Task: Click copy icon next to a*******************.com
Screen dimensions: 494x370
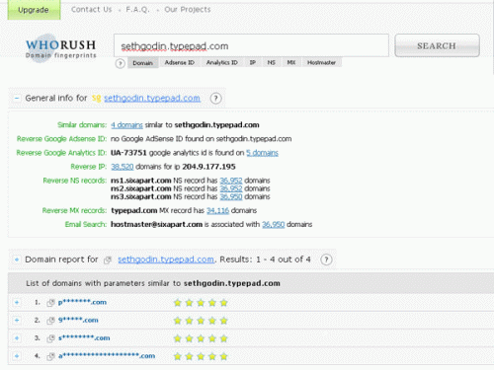Action: pos(50,356)
